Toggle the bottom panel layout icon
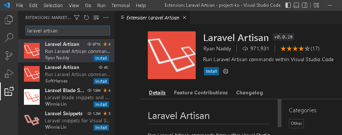The width and height of the screenshot is (342, 135). 296,5
